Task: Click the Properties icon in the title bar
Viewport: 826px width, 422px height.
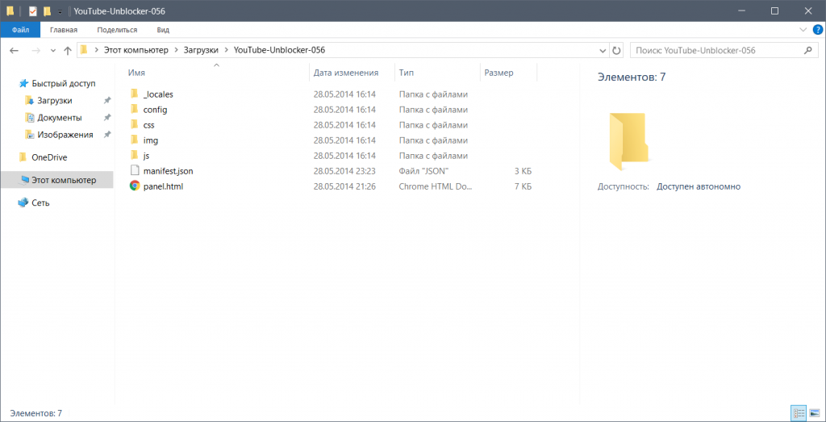Action: pyautogui.click(x=32, y=10)
